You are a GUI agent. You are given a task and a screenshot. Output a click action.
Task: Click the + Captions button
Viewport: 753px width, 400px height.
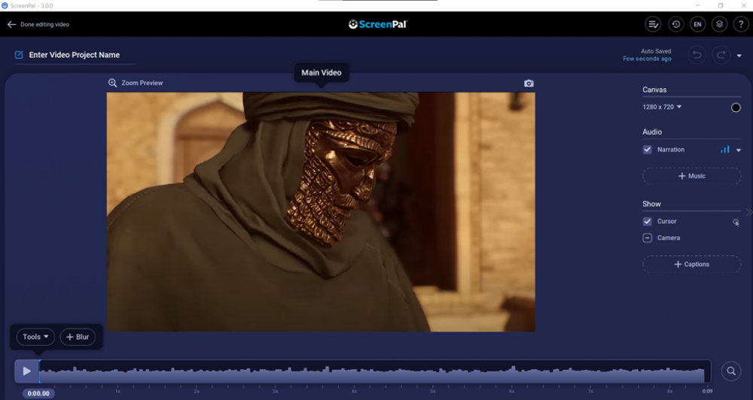pos(691,264)
